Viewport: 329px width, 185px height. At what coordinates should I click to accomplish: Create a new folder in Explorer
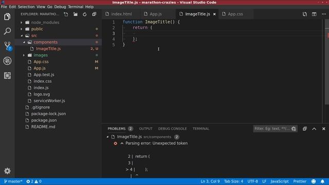[x=76, y=14]
